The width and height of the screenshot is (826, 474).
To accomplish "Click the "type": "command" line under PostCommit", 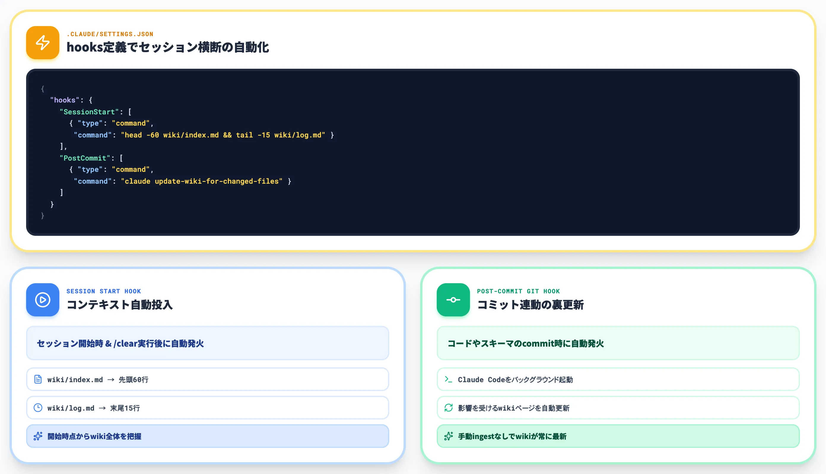I will tap(111, 169).
